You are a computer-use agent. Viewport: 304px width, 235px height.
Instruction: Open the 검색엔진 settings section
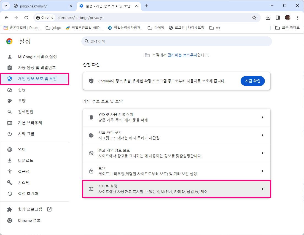[35, 112]
